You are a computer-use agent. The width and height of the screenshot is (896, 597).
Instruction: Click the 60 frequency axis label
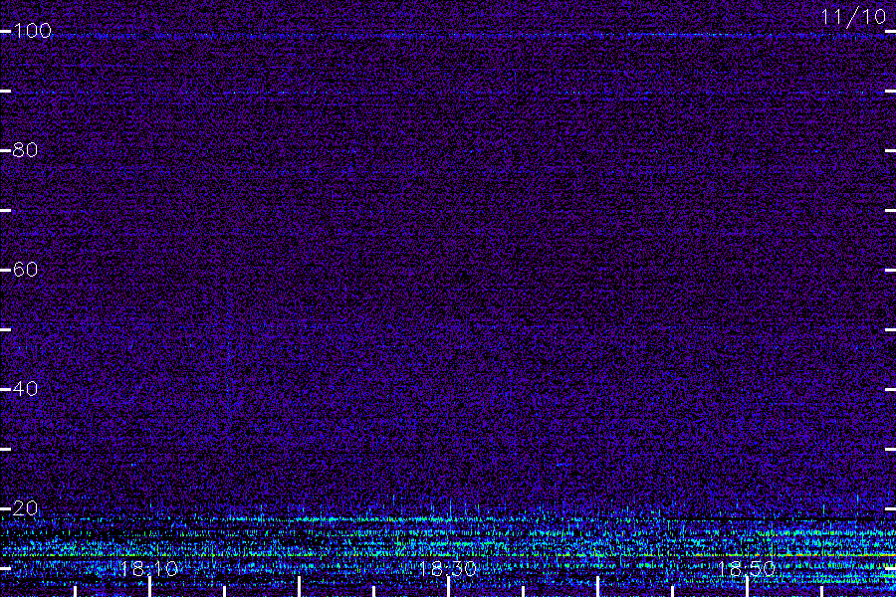click(25, 270)
